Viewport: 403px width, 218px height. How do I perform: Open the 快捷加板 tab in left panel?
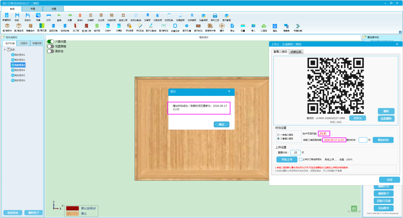tap(37, 43)
